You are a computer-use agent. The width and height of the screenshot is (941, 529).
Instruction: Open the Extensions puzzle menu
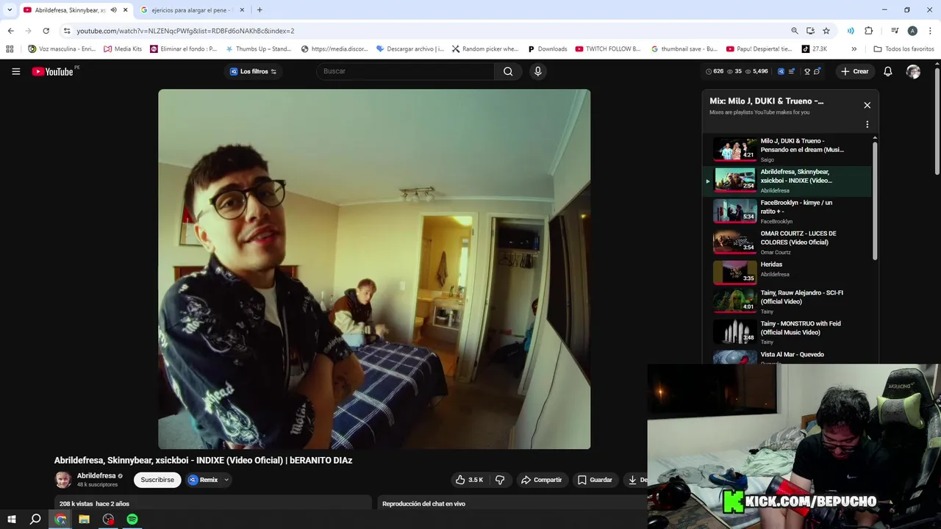[869, 31]
